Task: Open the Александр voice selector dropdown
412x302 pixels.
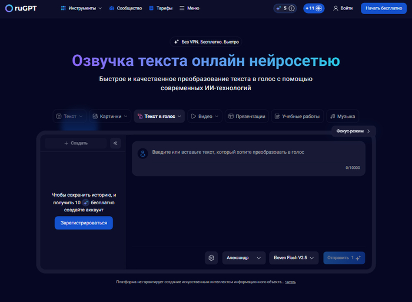Action: pyautogui.click(x=243, y=258)
